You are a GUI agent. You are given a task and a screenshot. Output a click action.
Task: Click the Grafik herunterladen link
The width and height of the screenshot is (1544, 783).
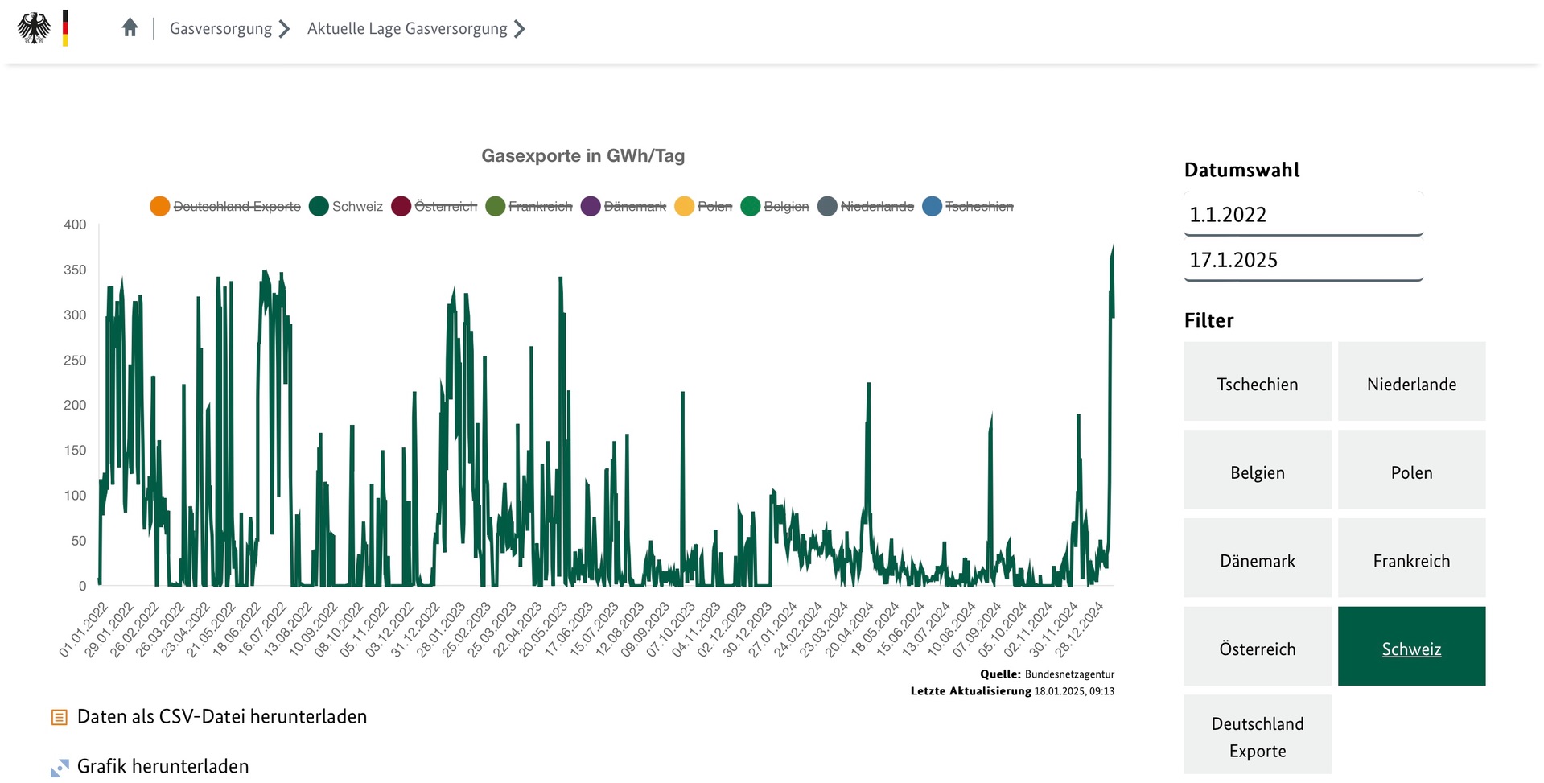[x=163, y=767]
